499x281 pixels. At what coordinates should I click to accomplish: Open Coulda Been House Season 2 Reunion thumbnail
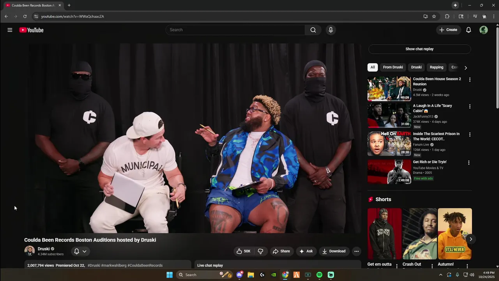coord(389,89)
